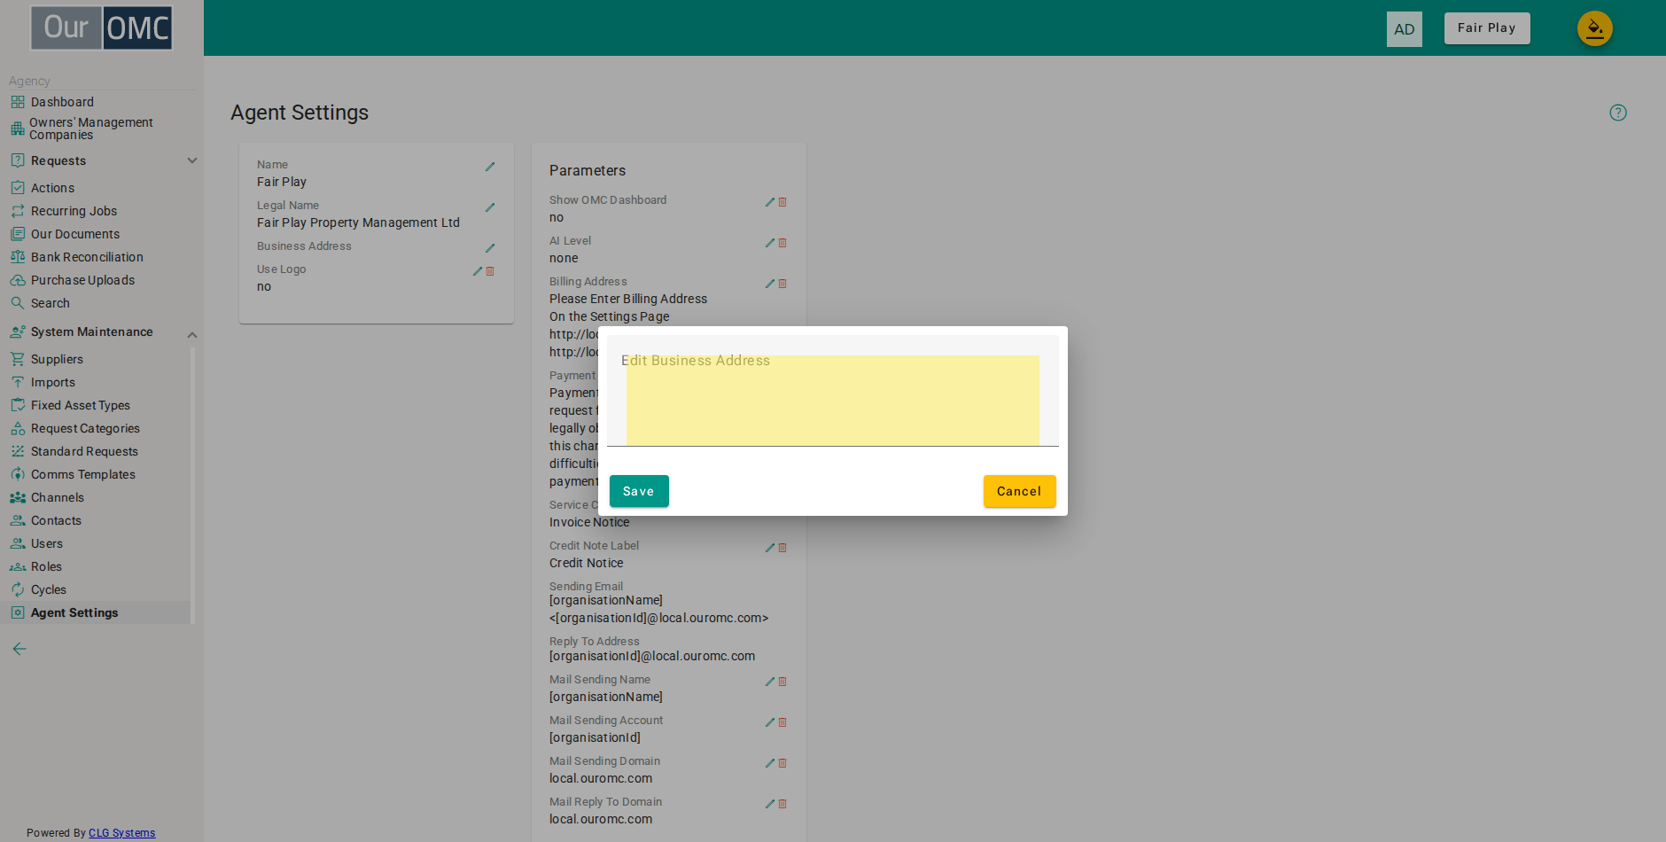Collapse the sidebar with back arrow
Screen dimensions: 1666x842
tap(19, 649)
